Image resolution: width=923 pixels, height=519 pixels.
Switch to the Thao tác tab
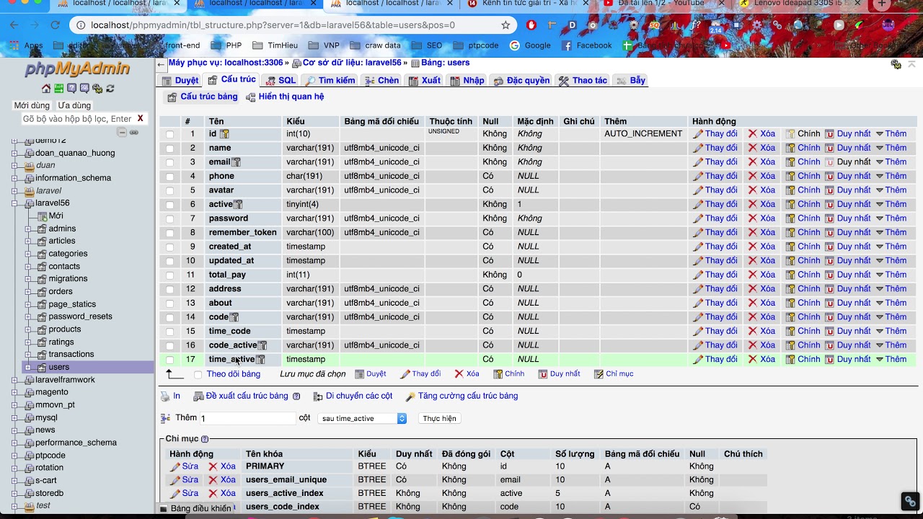click(583, 80)
